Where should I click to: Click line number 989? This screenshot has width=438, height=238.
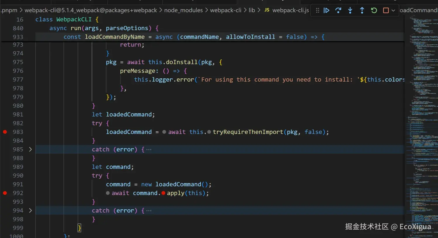coord(18,167)
